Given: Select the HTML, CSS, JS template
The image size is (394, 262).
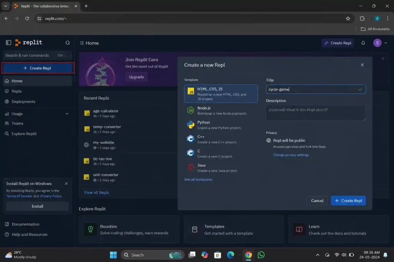Looking at the screenshot, I should (220, 94).
